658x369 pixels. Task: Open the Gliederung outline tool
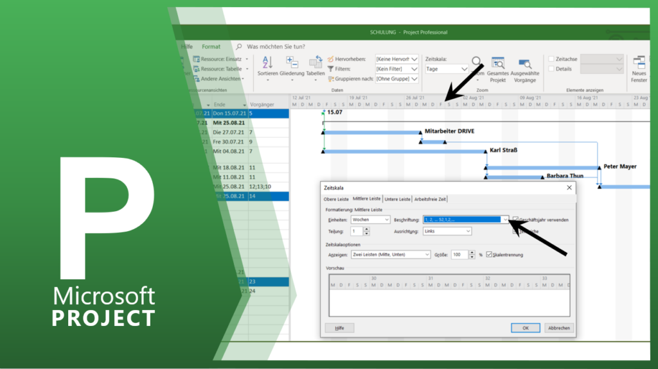click(x=292, y=62)
